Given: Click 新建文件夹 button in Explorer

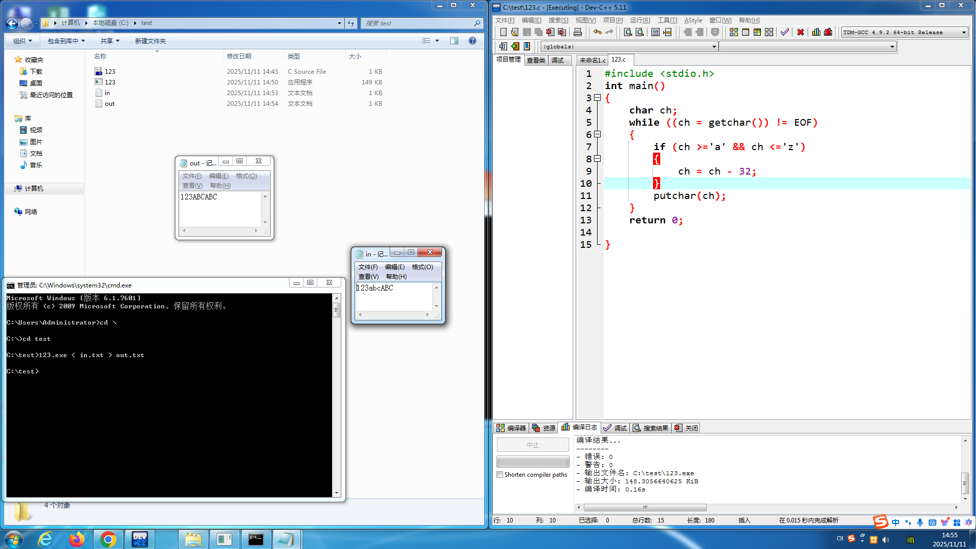Looking at the screenshot, I should pos(150,41).
